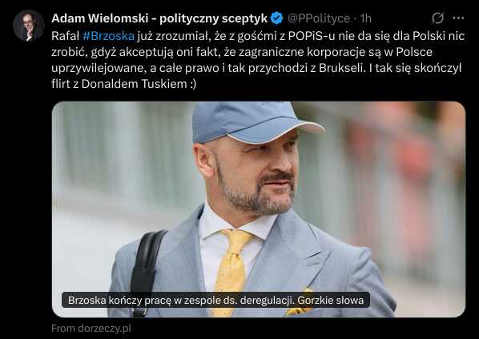
Task: Open the Adam Wielomski - polityczny sceptyk display name
Action: tap(159, 18)
